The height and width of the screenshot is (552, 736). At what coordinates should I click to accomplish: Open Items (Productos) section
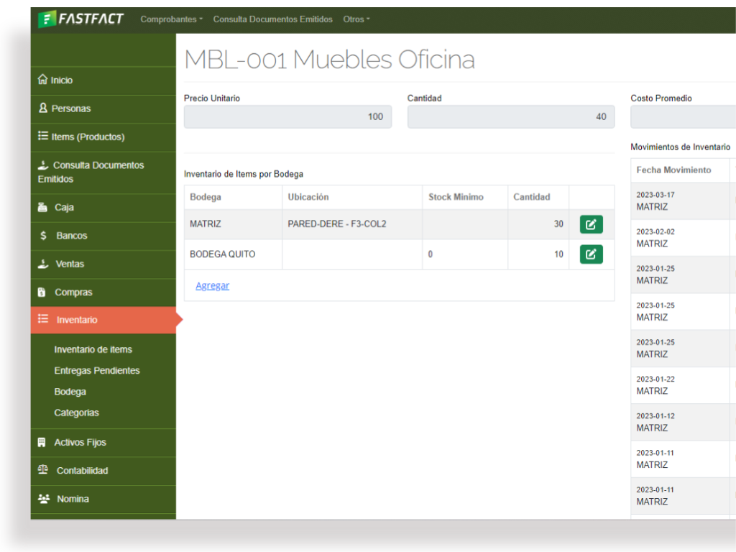coord(103,137)
